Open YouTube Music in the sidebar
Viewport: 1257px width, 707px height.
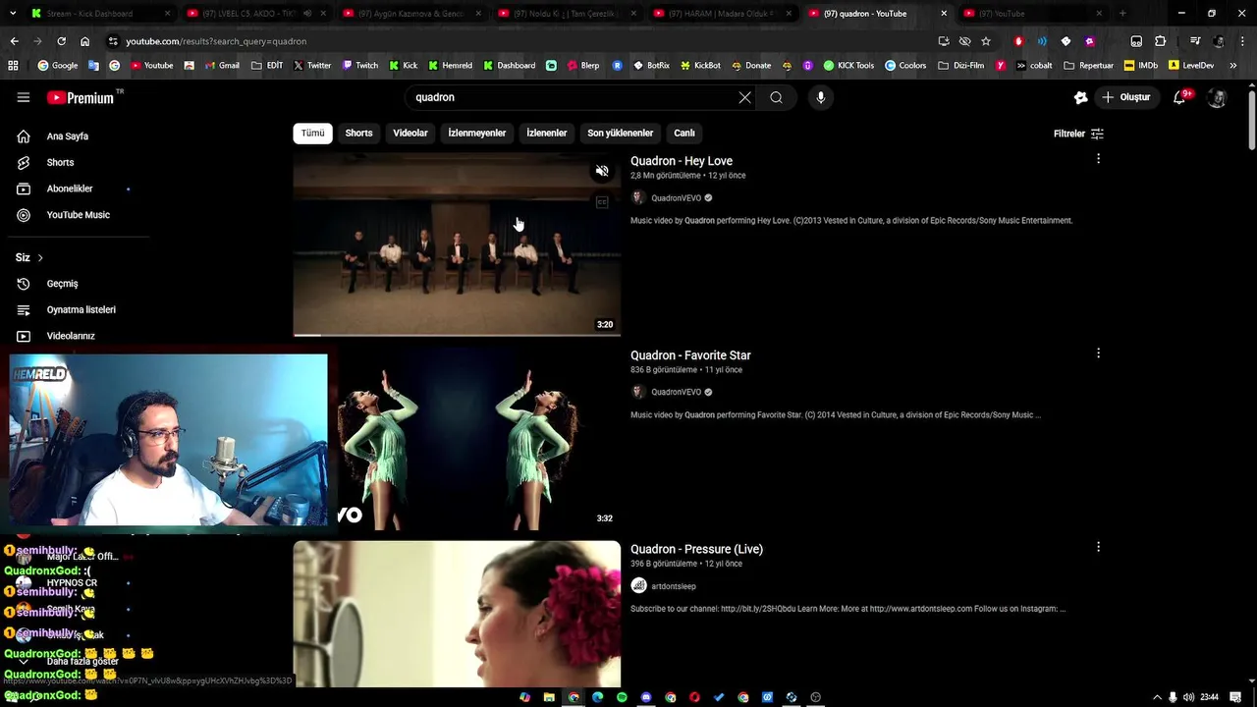click(78, 215)
